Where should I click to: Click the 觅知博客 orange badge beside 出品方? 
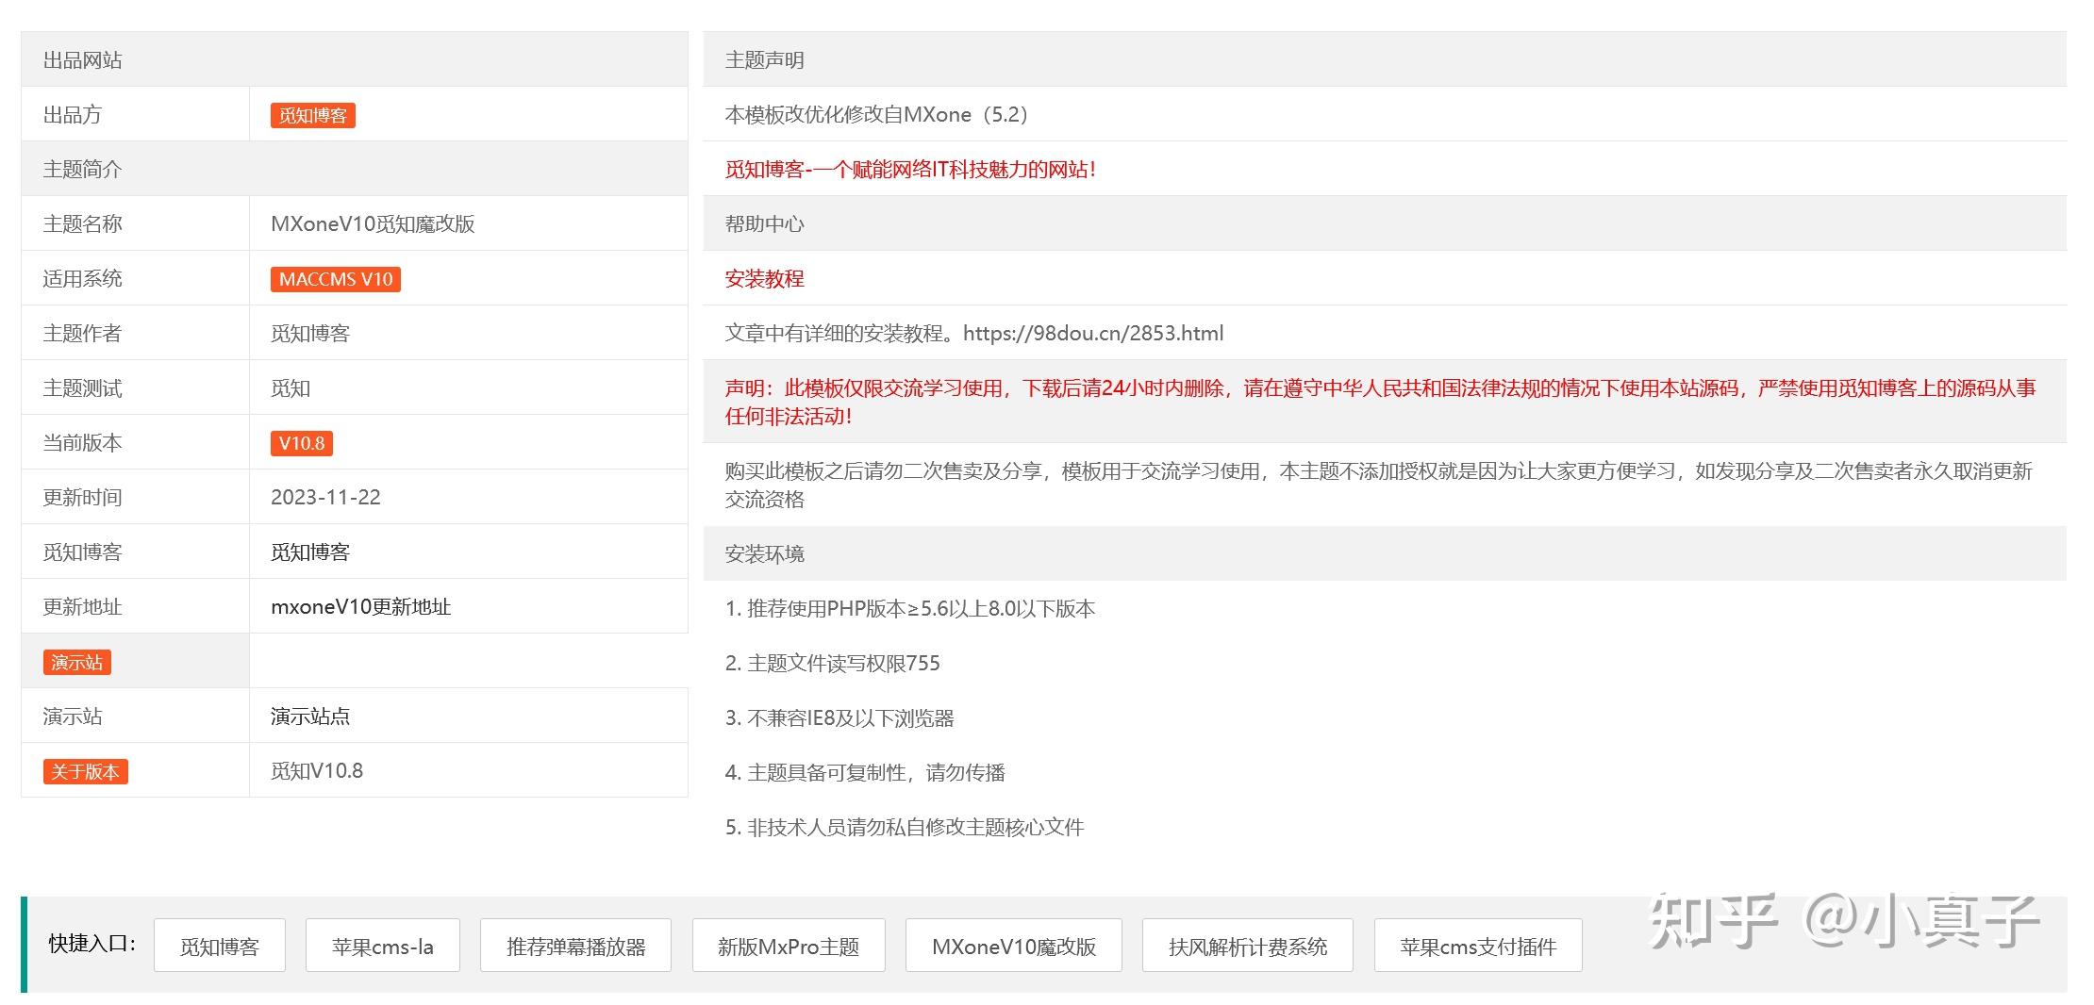(311, 114)
